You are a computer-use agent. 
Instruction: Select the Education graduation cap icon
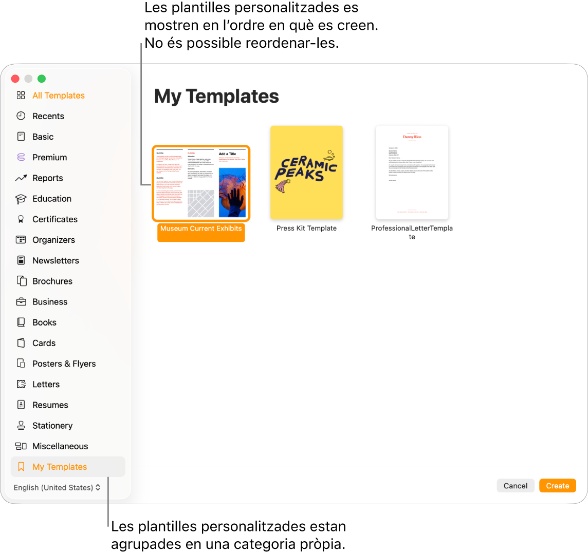tap(21, 198)
